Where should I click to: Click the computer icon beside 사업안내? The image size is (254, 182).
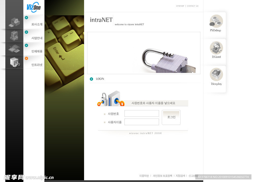pos(14,35)
